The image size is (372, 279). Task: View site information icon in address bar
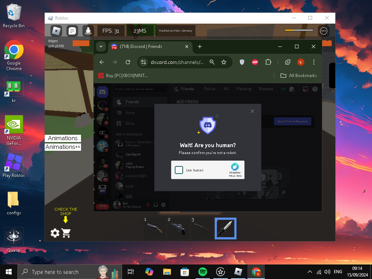[x=143, y=62]
